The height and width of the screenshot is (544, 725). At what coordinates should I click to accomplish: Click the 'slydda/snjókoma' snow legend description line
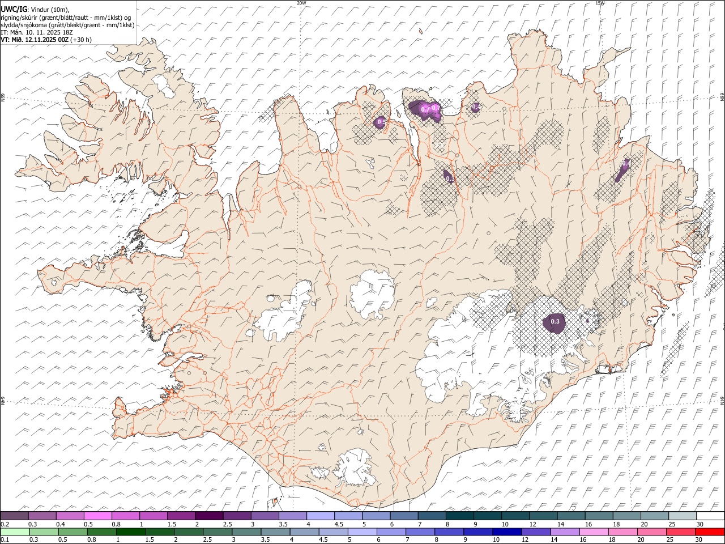pos(67,25)
